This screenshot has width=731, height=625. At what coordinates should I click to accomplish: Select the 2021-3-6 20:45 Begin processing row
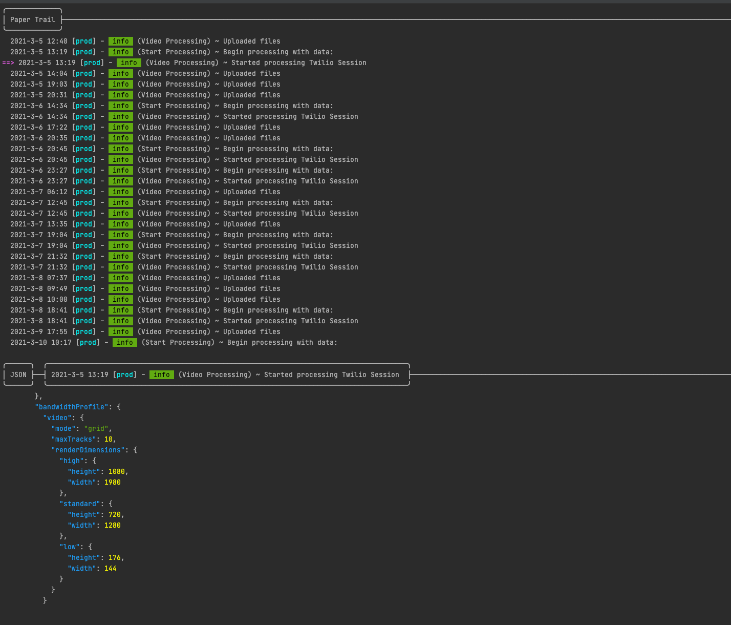(x=171, y=149)
